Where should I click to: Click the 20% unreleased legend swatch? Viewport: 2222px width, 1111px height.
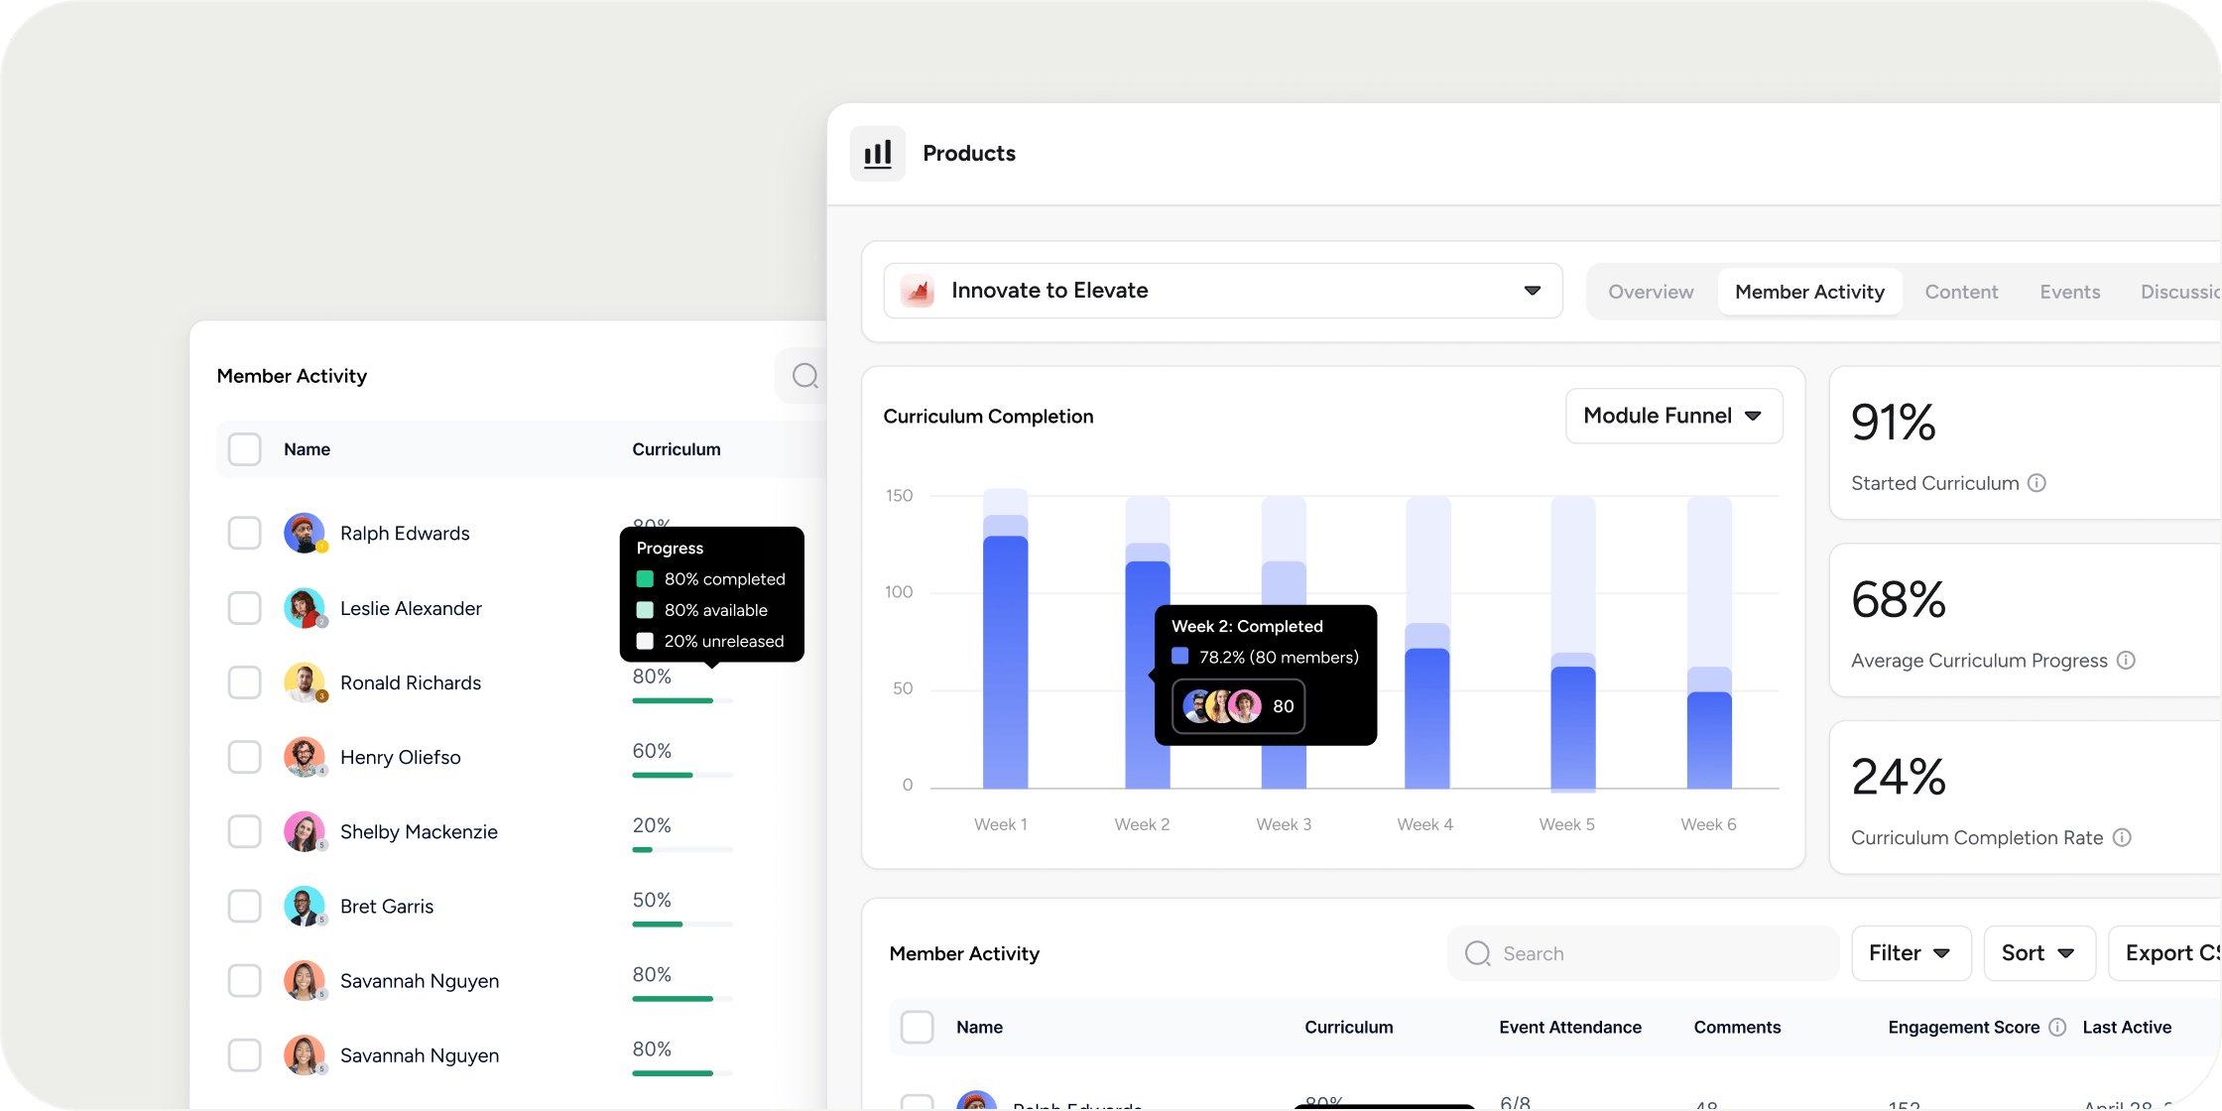(x=645, y=641)
